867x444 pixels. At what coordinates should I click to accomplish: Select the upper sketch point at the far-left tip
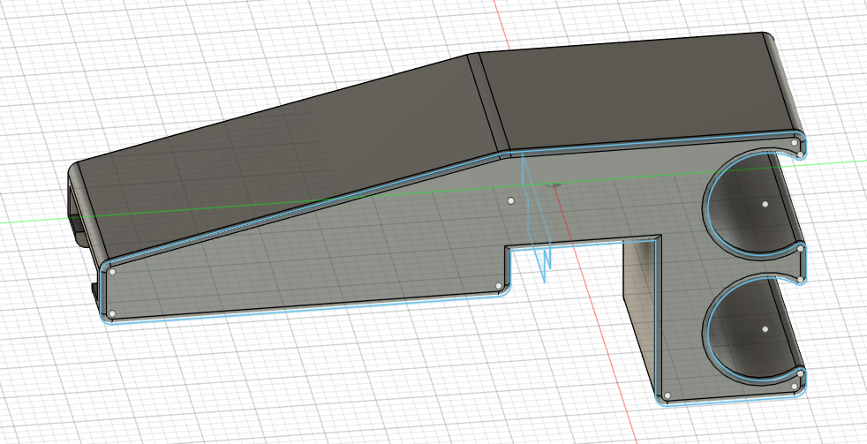point(112,272)
